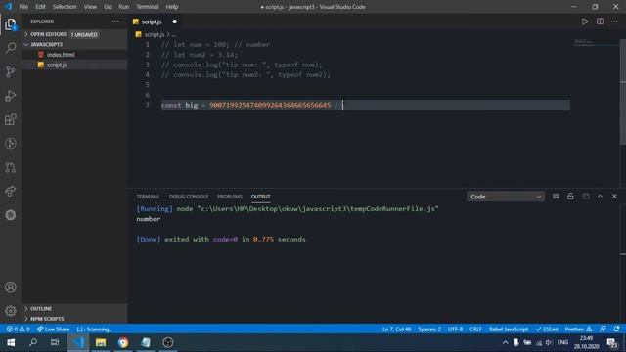Open the Selection menu
The height and width of the screenshot is (352, 626).
(65, 7)
